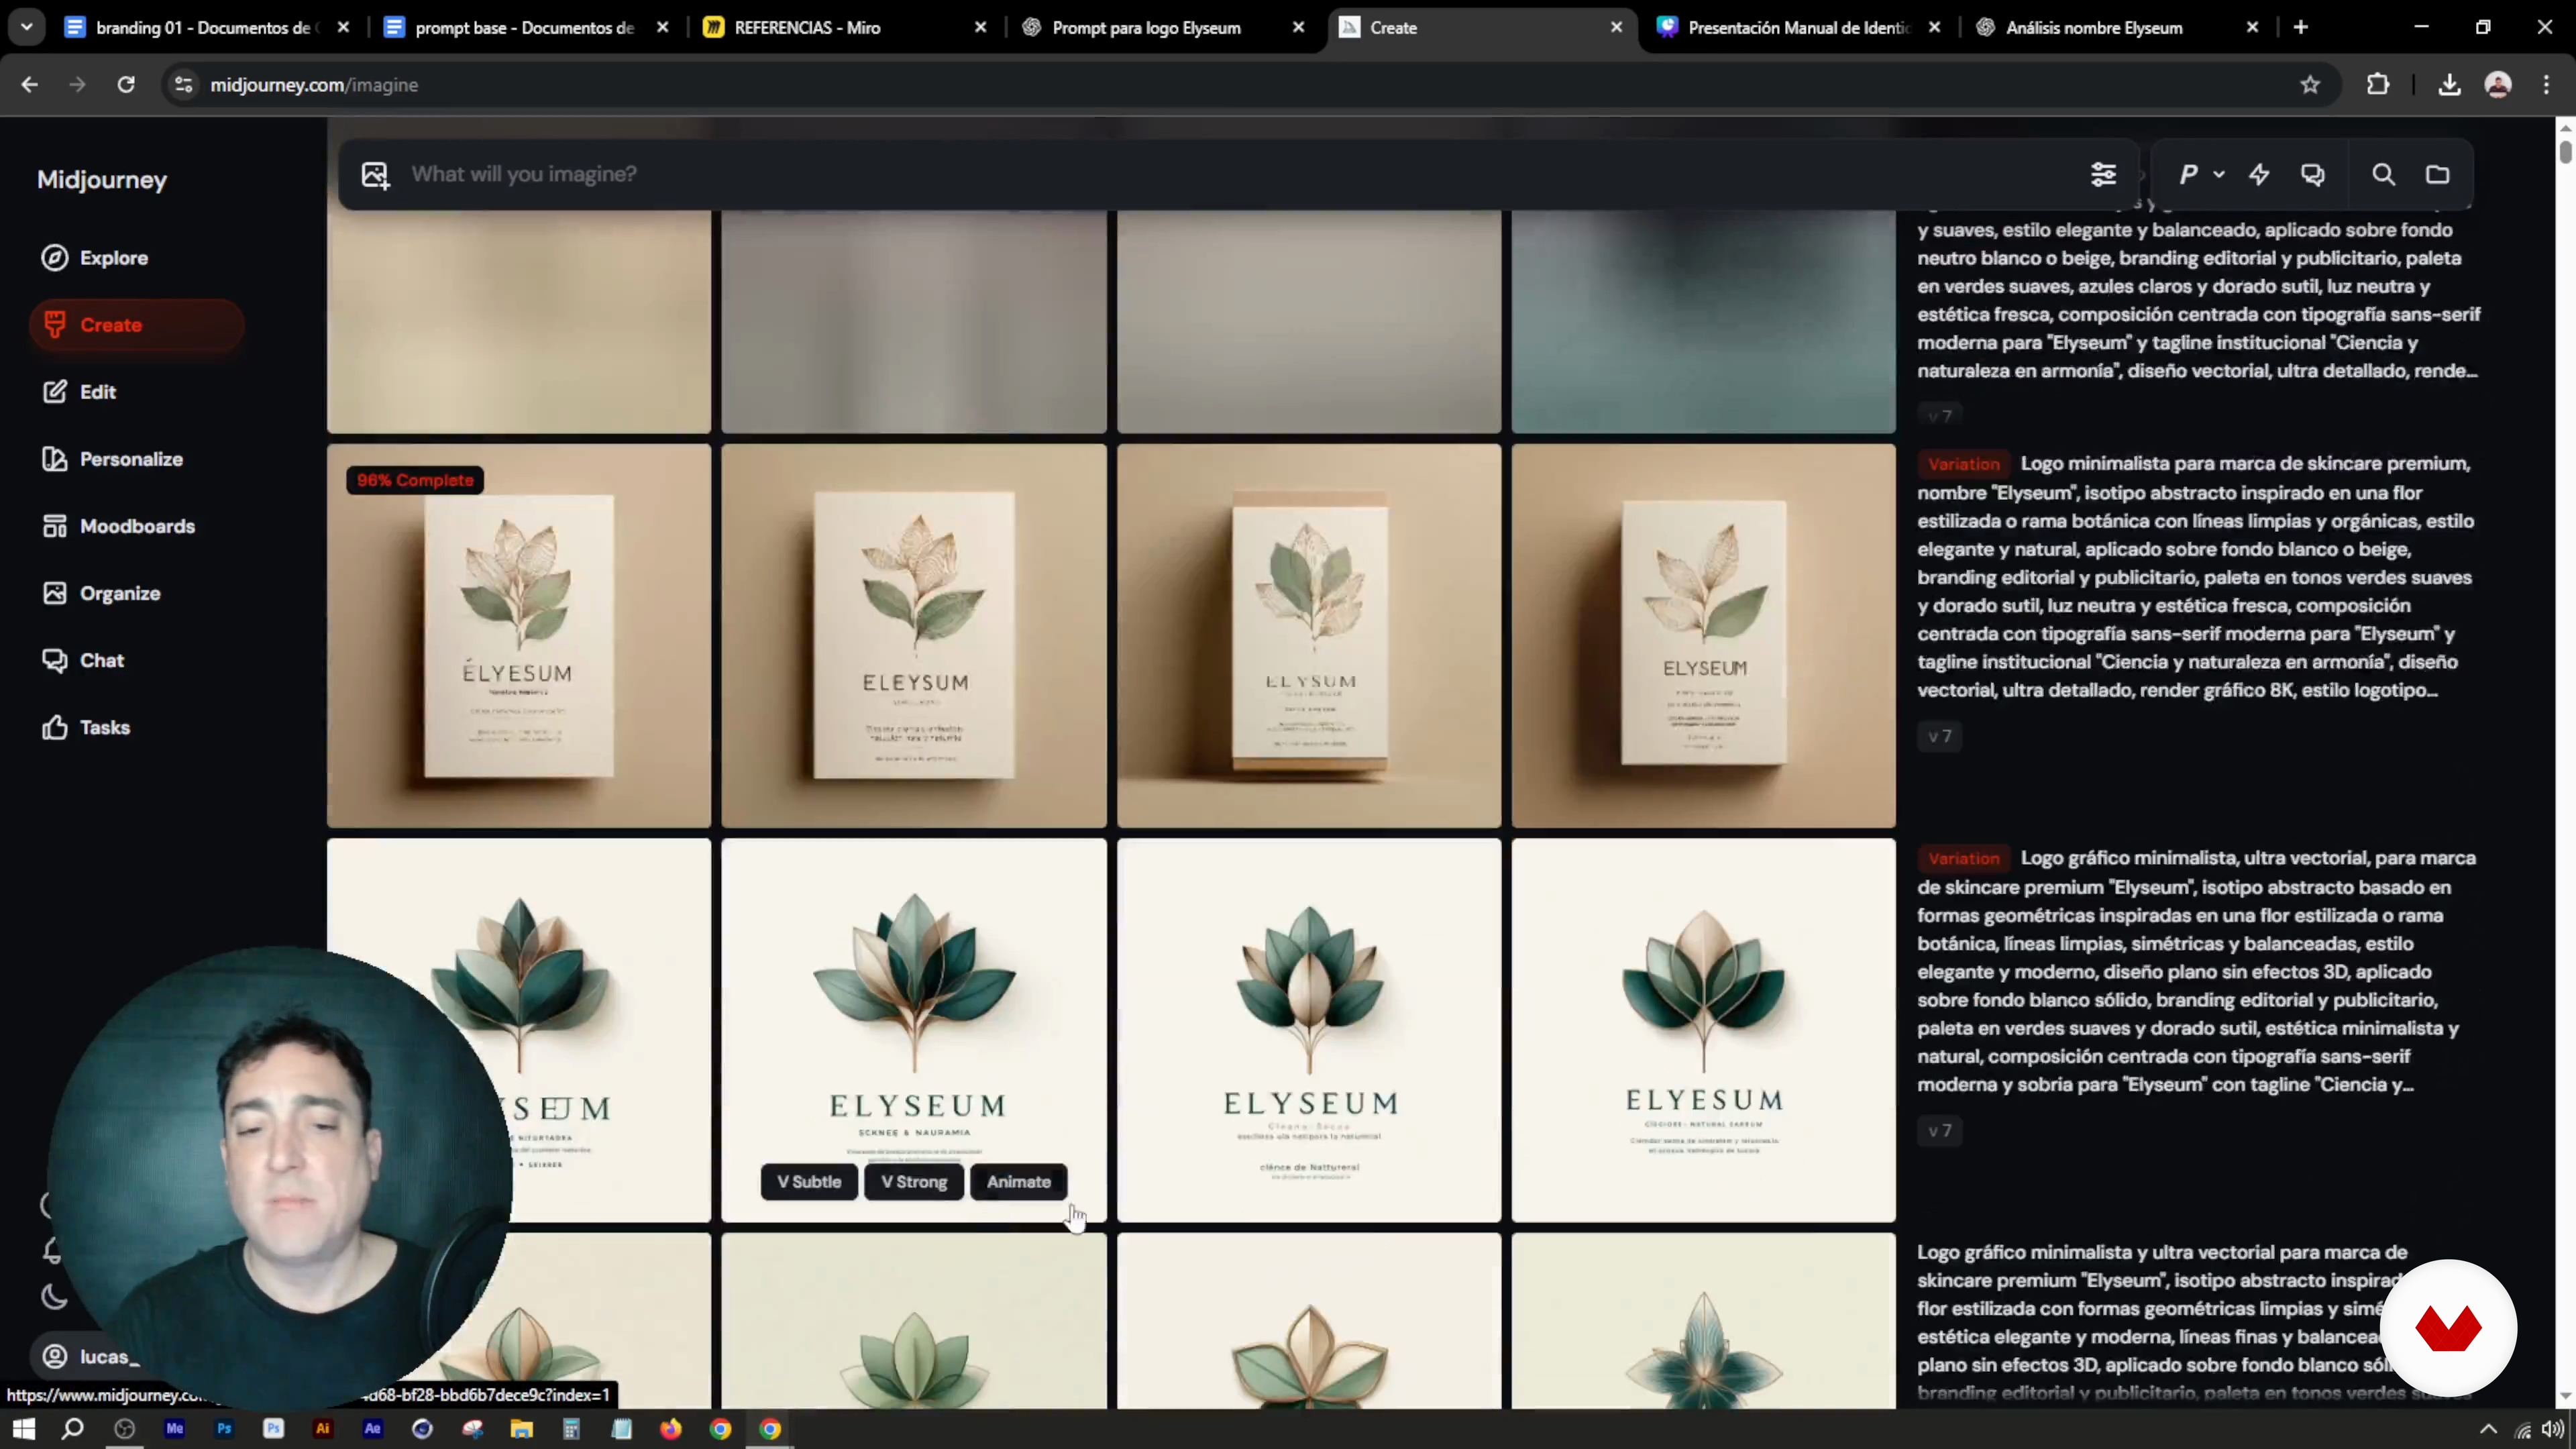
Task: Select Create in the Midjourney sidebar
Action: 137,325
